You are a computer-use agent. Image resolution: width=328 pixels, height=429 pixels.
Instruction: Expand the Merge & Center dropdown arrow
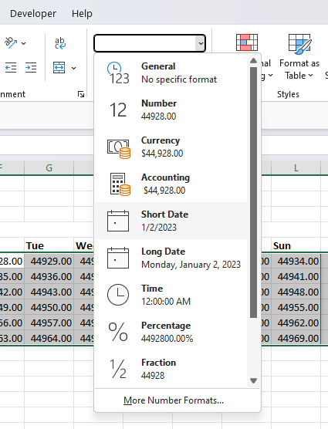pos(73,68)
